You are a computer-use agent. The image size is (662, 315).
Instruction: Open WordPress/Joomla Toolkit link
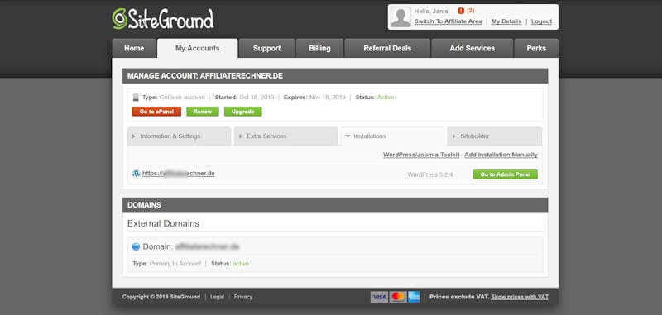421,155
